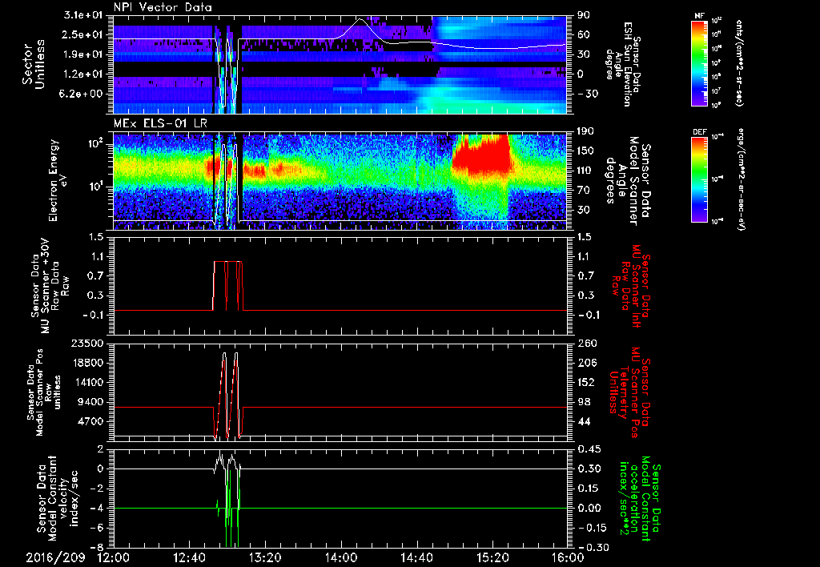This screenshot has width=820, height=567.
Task: Click the "70" scanner angle tick value
Action: [583, 191]
